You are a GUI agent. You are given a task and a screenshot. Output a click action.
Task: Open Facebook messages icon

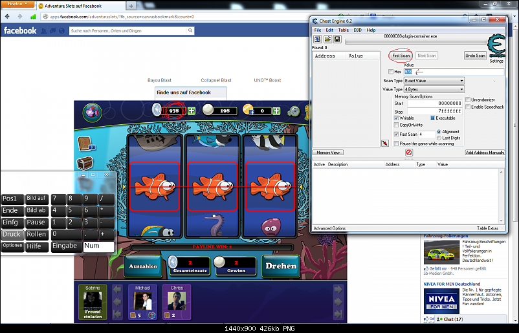point(52,31)
